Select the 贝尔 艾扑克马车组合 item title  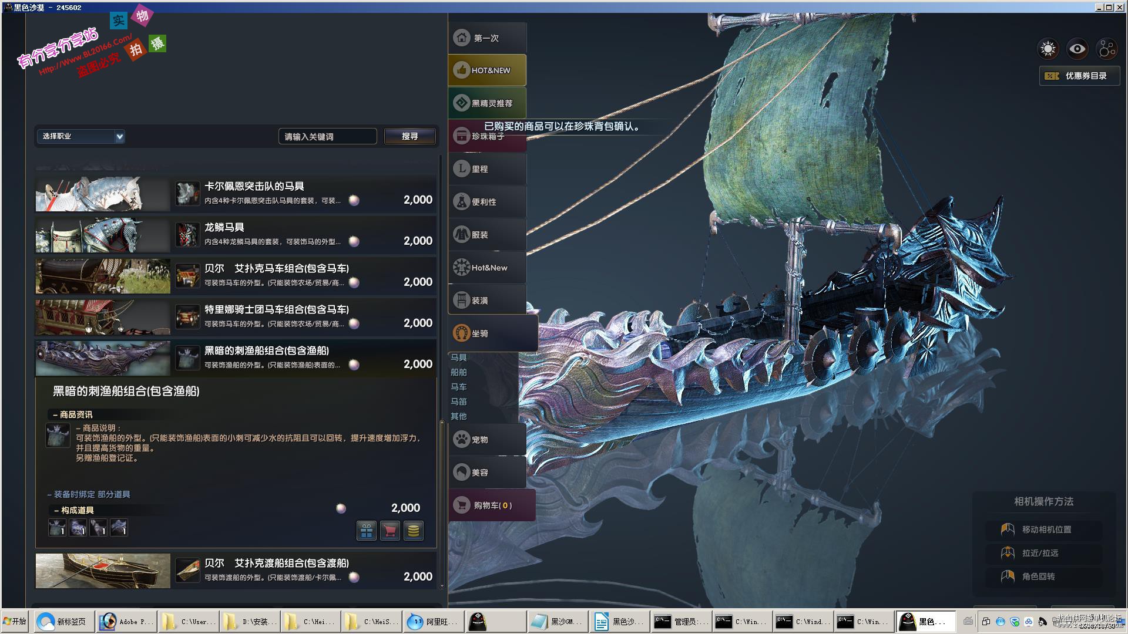coord(277,268)
